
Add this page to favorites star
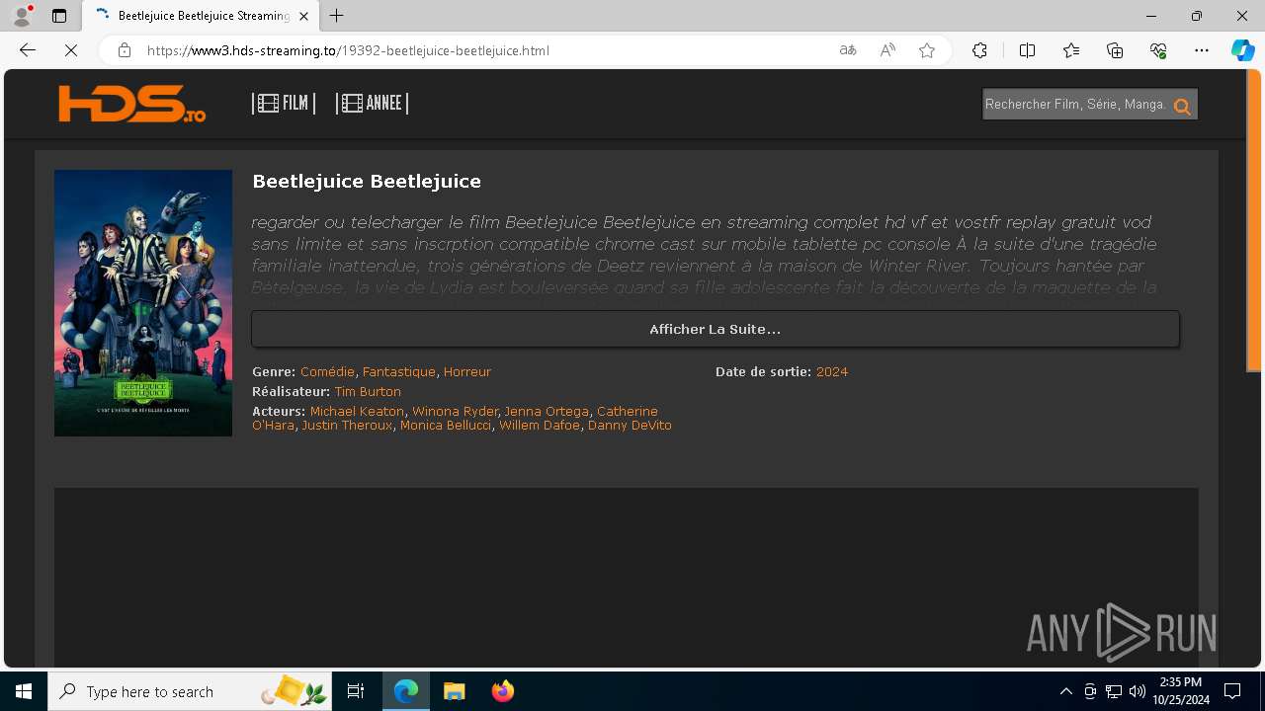click(927, 50)
